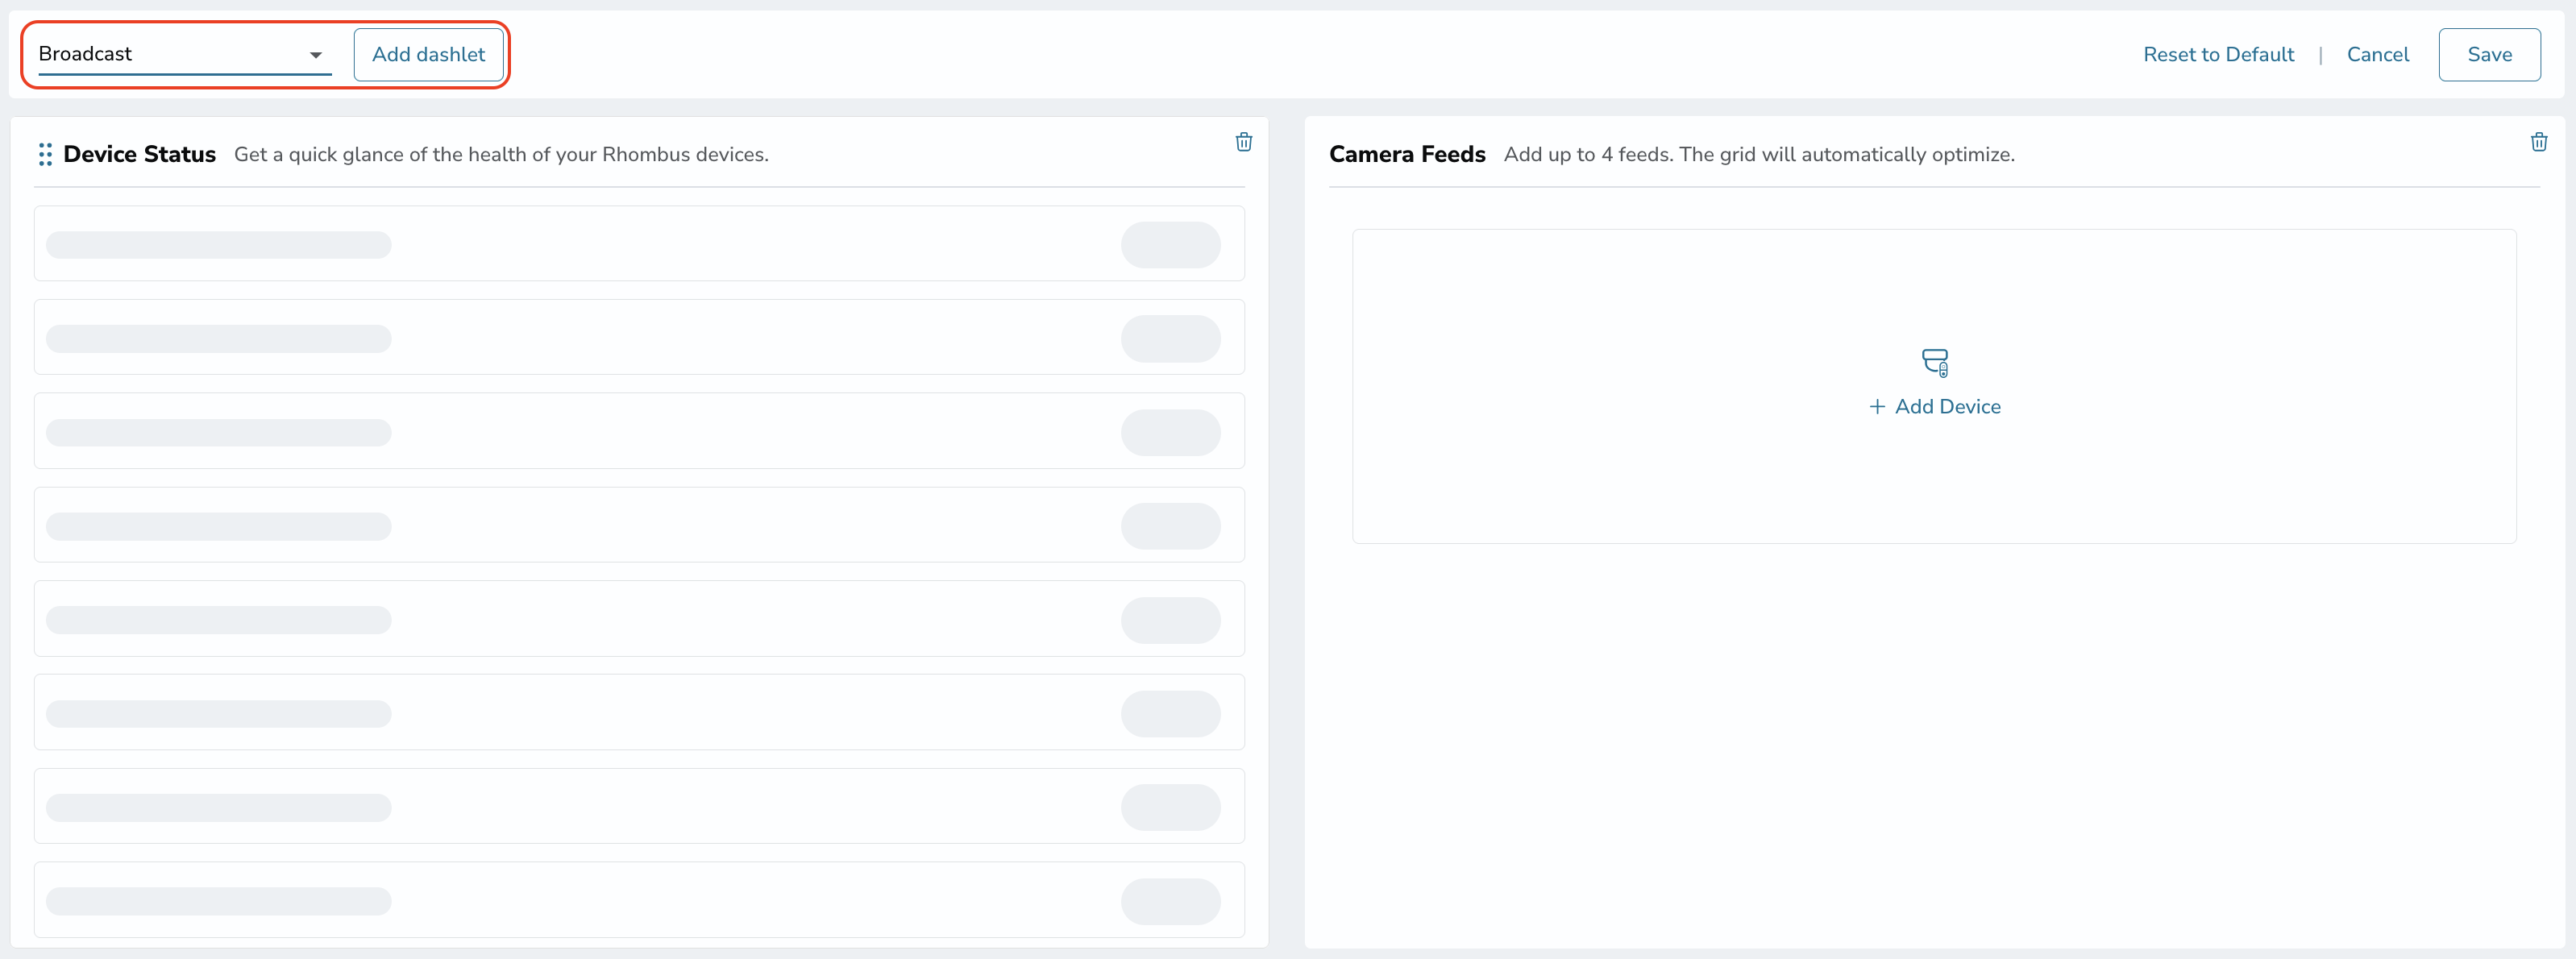The image size is (2576, 959).
Task: Delete the Camera Feeds dashlet
Action: pos(2538,142)
